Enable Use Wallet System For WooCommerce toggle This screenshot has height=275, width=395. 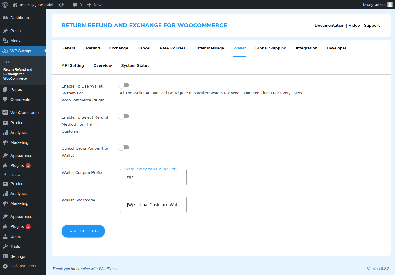tap(124, 85)
